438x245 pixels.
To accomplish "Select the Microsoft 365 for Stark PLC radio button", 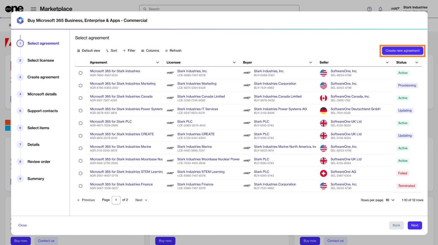I will 81,123.
